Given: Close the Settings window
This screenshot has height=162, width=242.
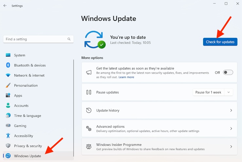Looking at the screenshot, I should tap(237, 4).
